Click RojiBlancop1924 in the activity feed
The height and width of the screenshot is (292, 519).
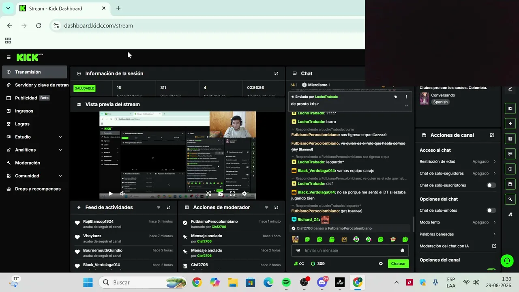coord(98,221)
